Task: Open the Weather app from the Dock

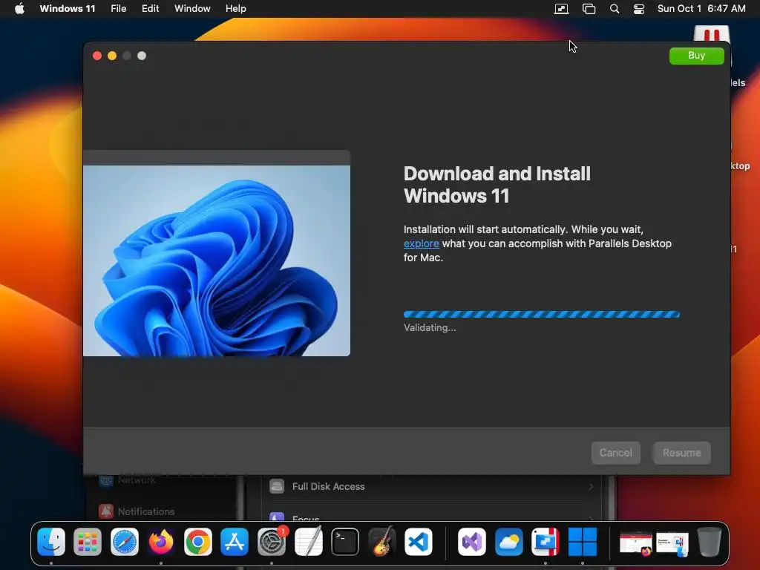Action: click(509, 541)
